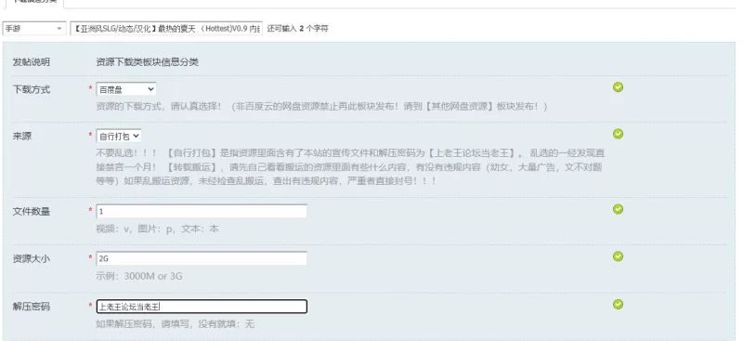Click the 解压密码 label
Screen dimensions: 743x341
31,307
